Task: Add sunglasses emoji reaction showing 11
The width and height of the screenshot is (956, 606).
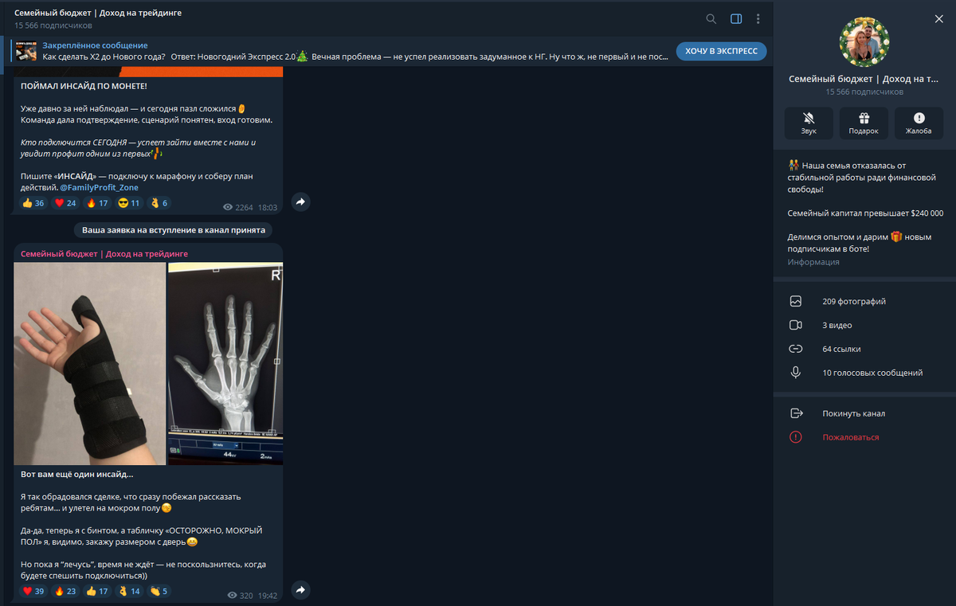Action: coord(129,203)
